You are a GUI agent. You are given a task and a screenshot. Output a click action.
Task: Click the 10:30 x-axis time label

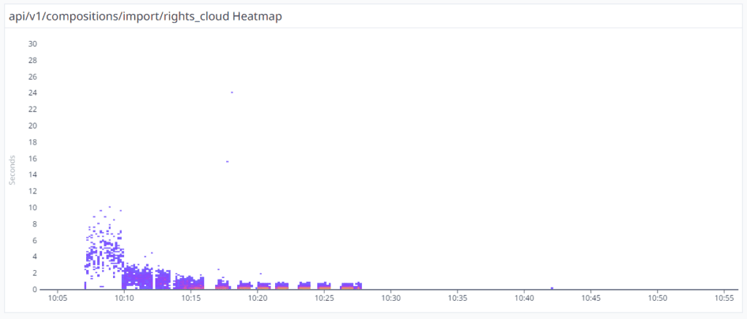click(x=391, y=299)
